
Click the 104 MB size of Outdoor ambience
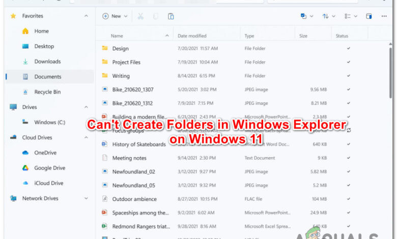(x=319, y=199)
